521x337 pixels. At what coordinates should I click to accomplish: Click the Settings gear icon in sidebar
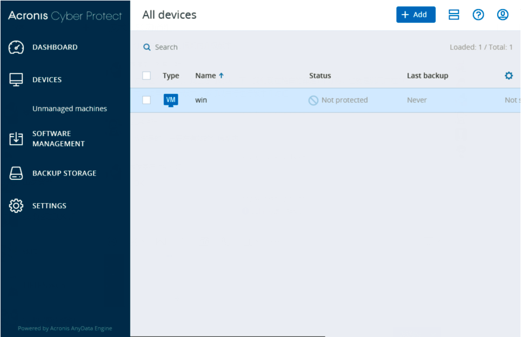(x=16, y=206)
